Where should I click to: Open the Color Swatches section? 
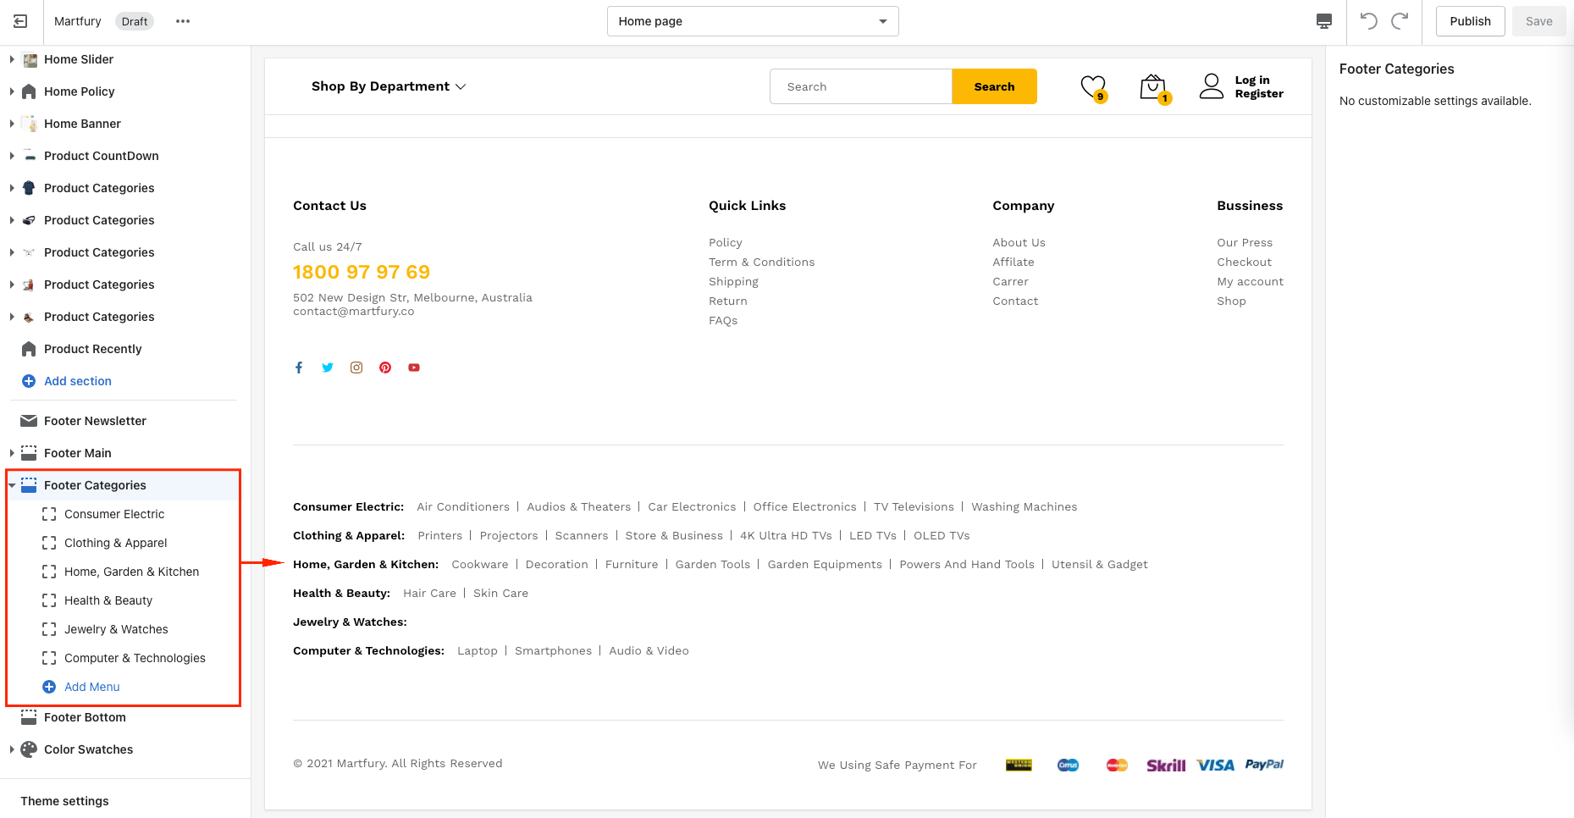coord(88,749)
